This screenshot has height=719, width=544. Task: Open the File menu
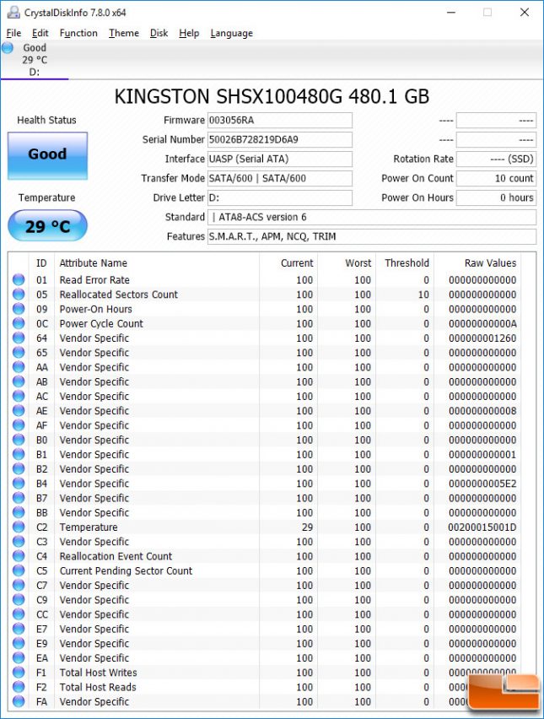click(13, 33)
